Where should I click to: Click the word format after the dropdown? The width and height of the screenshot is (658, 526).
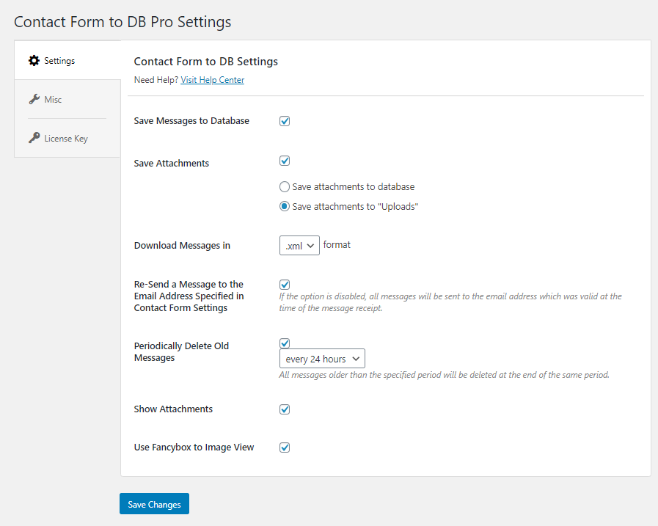337,245
